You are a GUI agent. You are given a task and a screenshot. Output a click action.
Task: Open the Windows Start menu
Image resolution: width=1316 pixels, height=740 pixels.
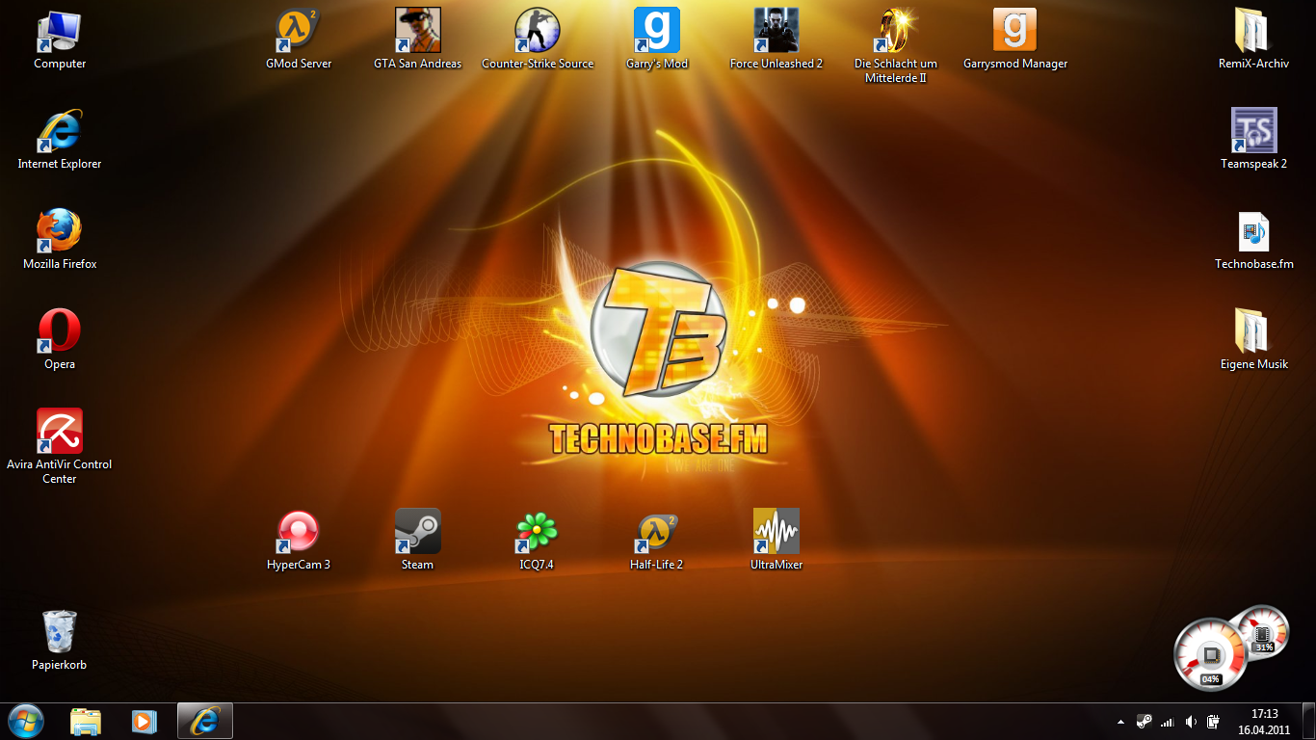coord(26,721)
